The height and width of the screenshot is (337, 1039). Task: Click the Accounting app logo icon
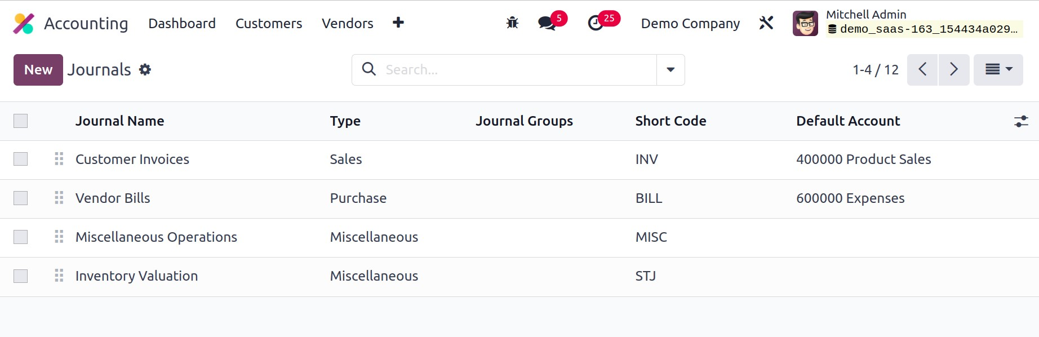pos(24,24)
